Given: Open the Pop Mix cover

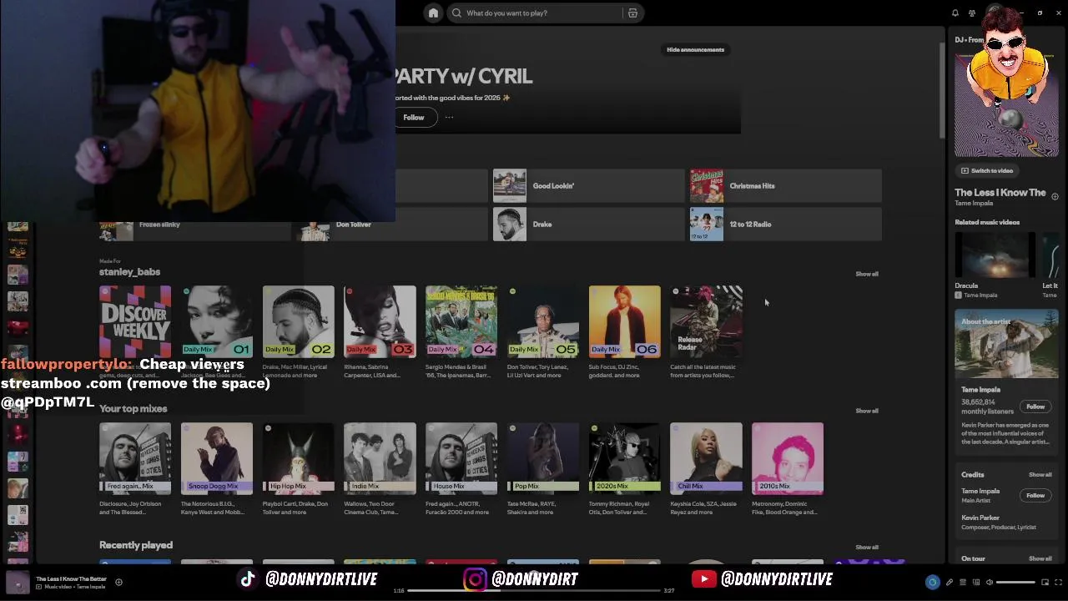Looking at the screenshot, I should [x=543, y=458].
